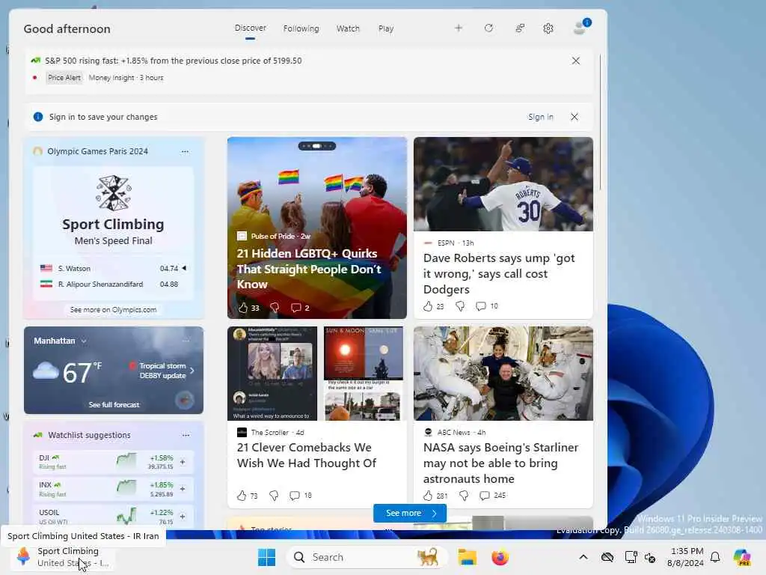Image resolution: width=766 pixels, height=575 pixels.
Task: Open 21 Clever Comebacks headline
Action: [x=306, y=454]
